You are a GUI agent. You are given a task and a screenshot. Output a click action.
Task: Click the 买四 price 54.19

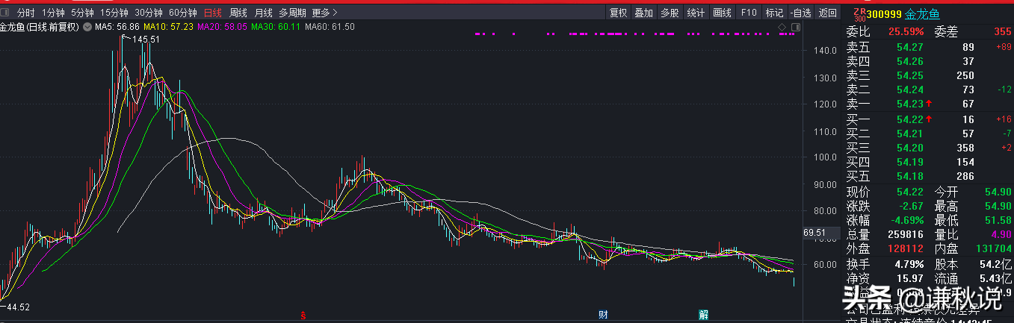coord(909,162)
